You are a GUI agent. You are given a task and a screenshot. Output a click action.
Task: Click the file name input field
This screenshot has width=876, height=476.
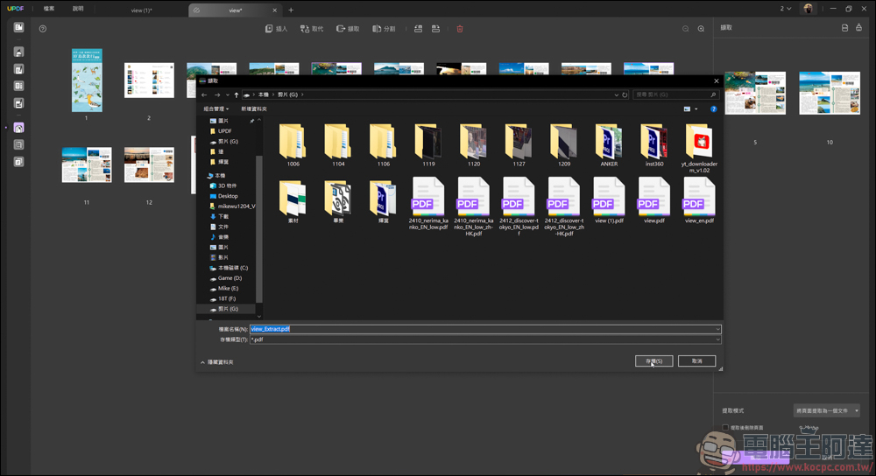[485, 329]
